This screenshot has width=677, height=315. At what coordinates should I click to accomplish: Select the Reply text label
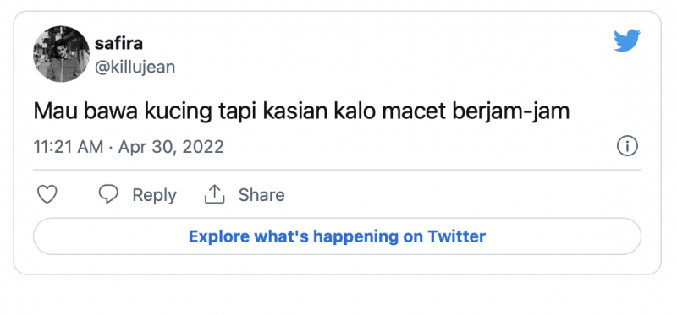(x=154, y=195)
